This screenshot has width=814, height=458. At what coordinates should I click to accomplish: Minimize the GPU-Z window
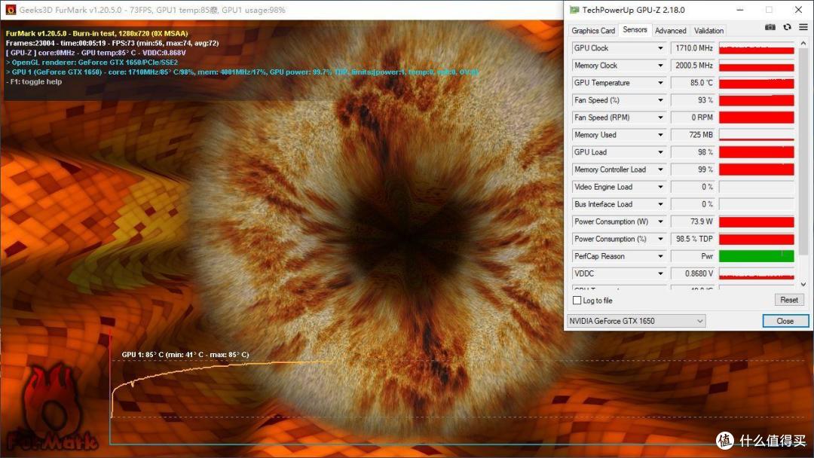tap(740, 10)
